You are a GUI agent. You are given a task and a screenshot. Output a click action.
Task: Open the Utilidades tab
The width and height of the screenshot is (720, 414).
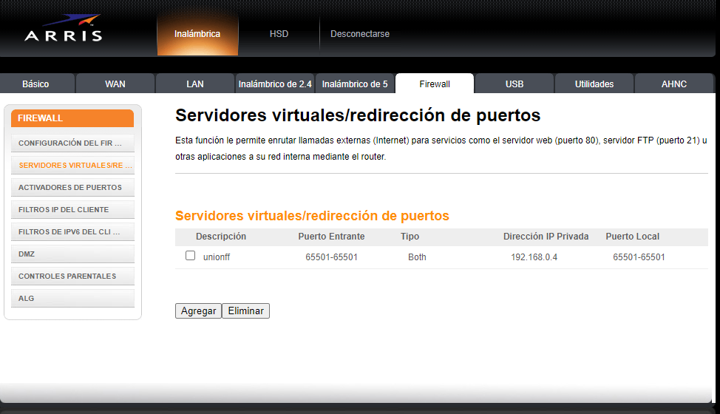coord(594,84)
